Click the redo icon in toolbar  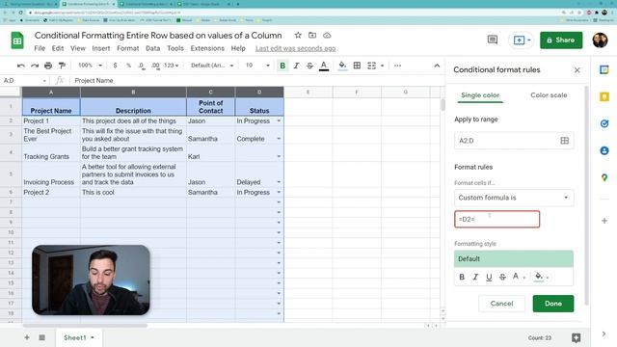point(35,66)
